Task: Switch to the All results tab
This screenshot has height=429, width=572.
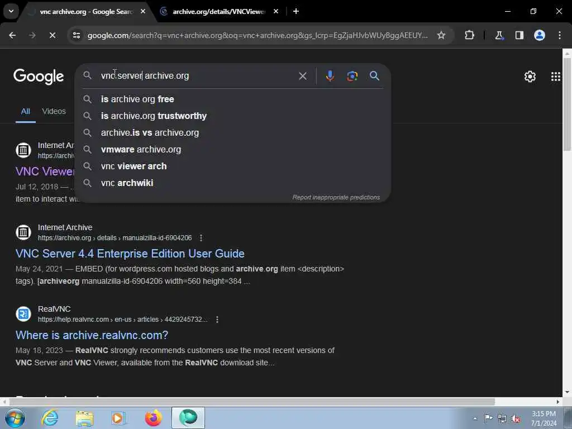Action: click(25, 111)
